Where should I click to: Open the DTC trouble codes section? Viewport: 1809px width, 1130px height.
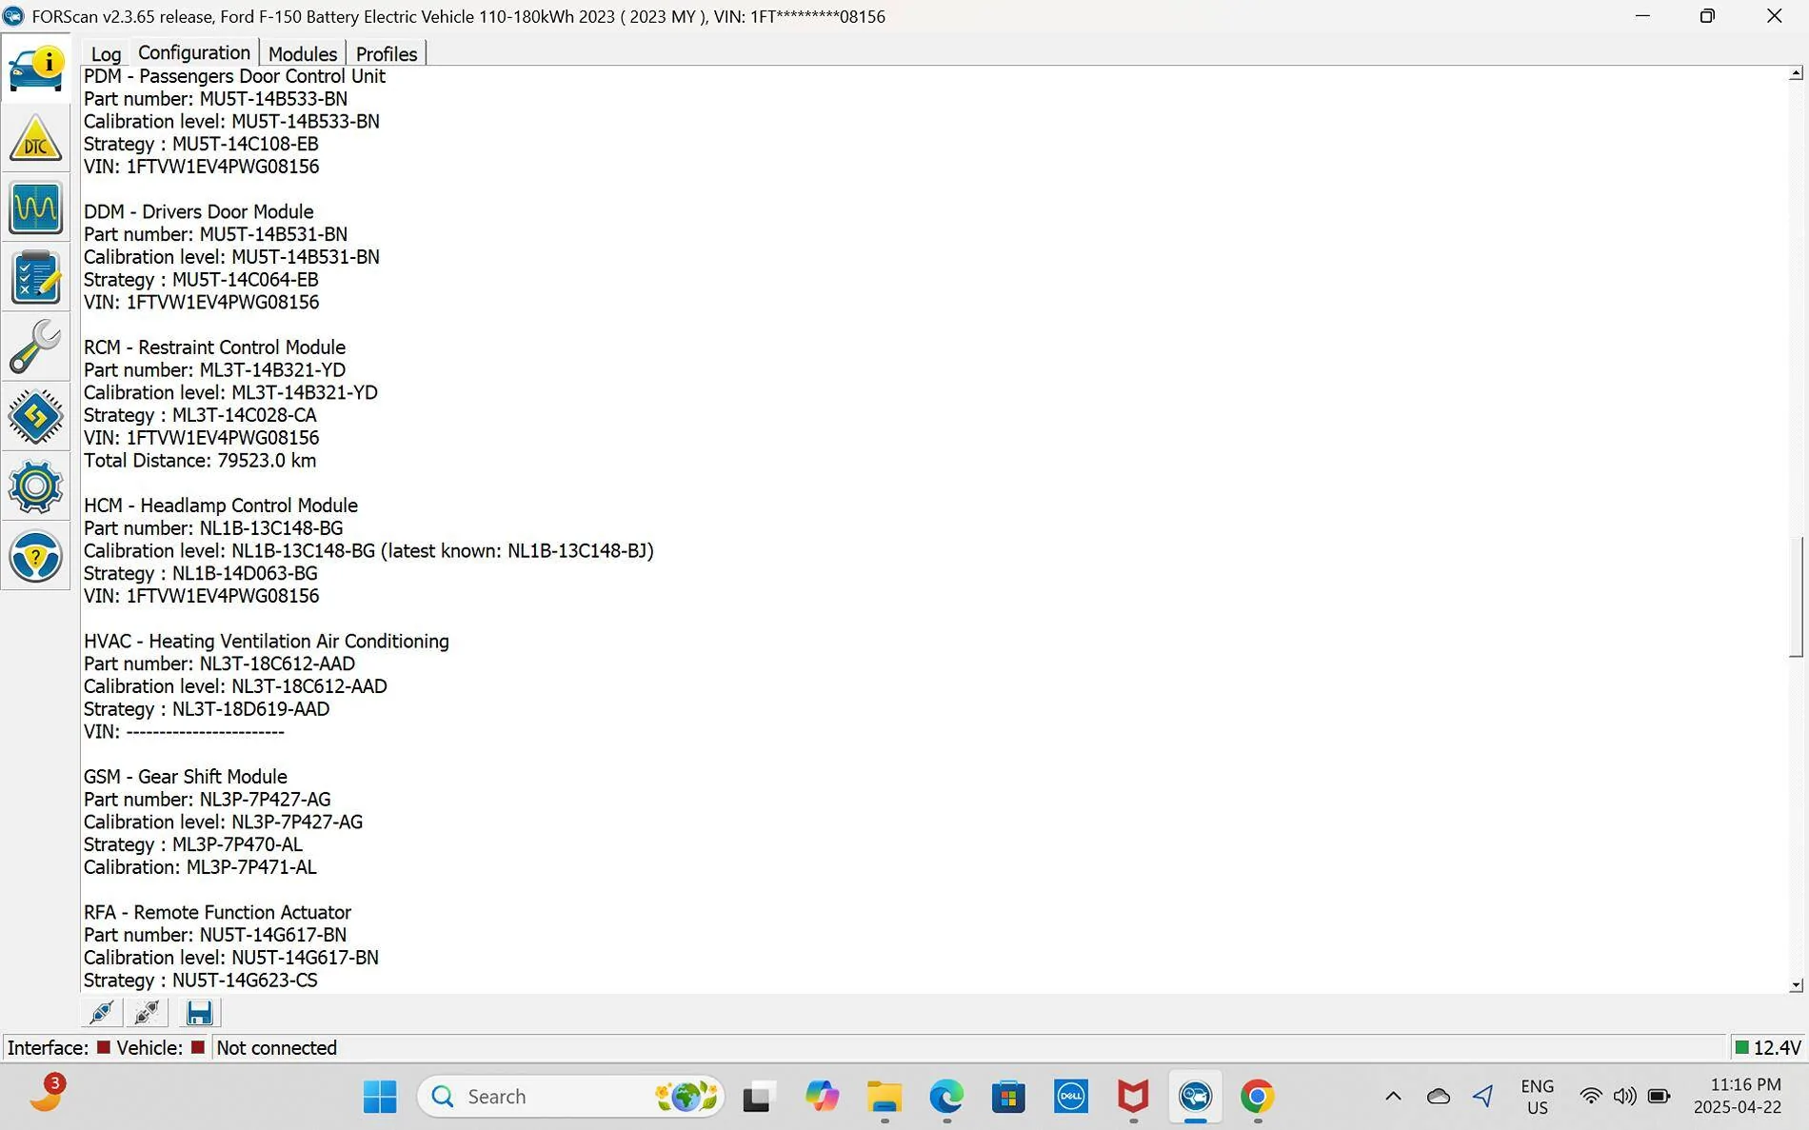(x=36, y=138)
